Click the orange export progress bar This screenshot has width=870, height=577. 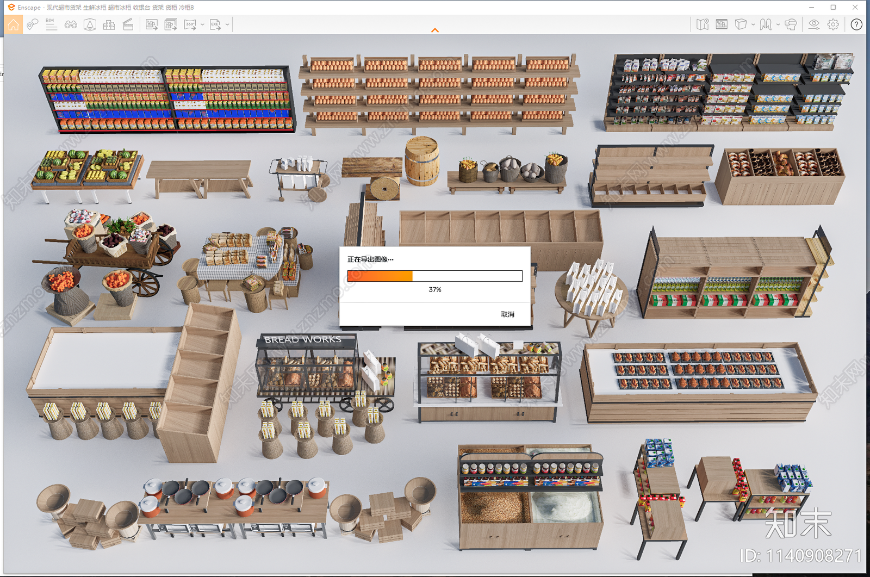coord(435,276)
